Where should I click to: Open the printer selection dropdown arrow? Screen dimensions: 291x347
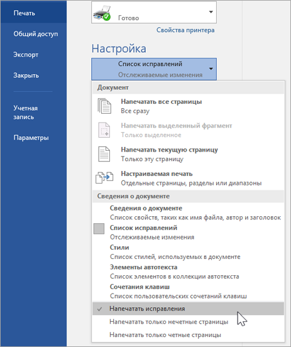pyautogui.click(x=211, y=12)
